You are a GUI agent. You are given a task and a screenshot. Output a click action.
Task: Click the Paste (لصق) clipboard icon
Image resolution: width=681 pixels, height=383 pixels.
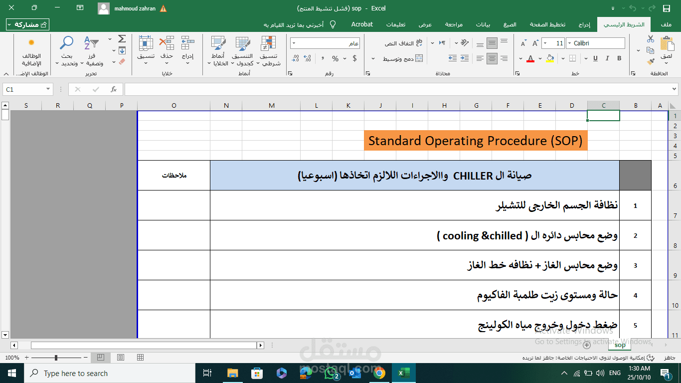(667, 44)
